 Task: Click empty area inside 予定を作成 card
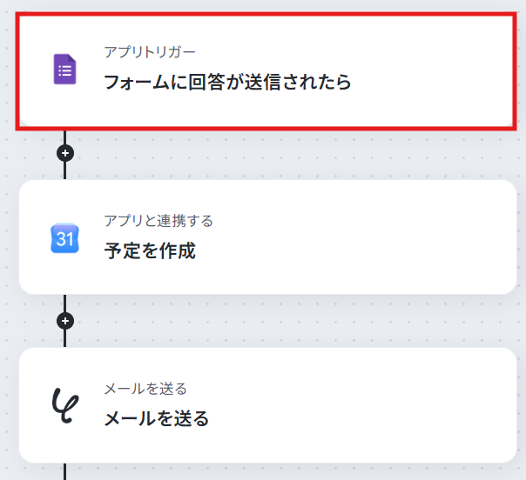369,237
